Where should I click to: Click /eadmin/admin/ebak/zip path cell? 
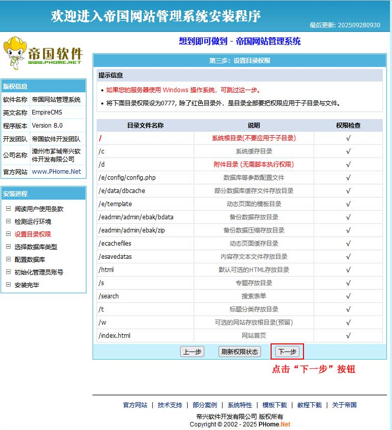coord(146,230)
